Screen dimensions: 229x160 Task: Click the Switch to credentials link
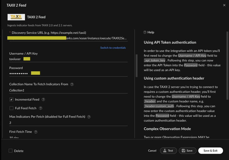(x=113, y=48)
